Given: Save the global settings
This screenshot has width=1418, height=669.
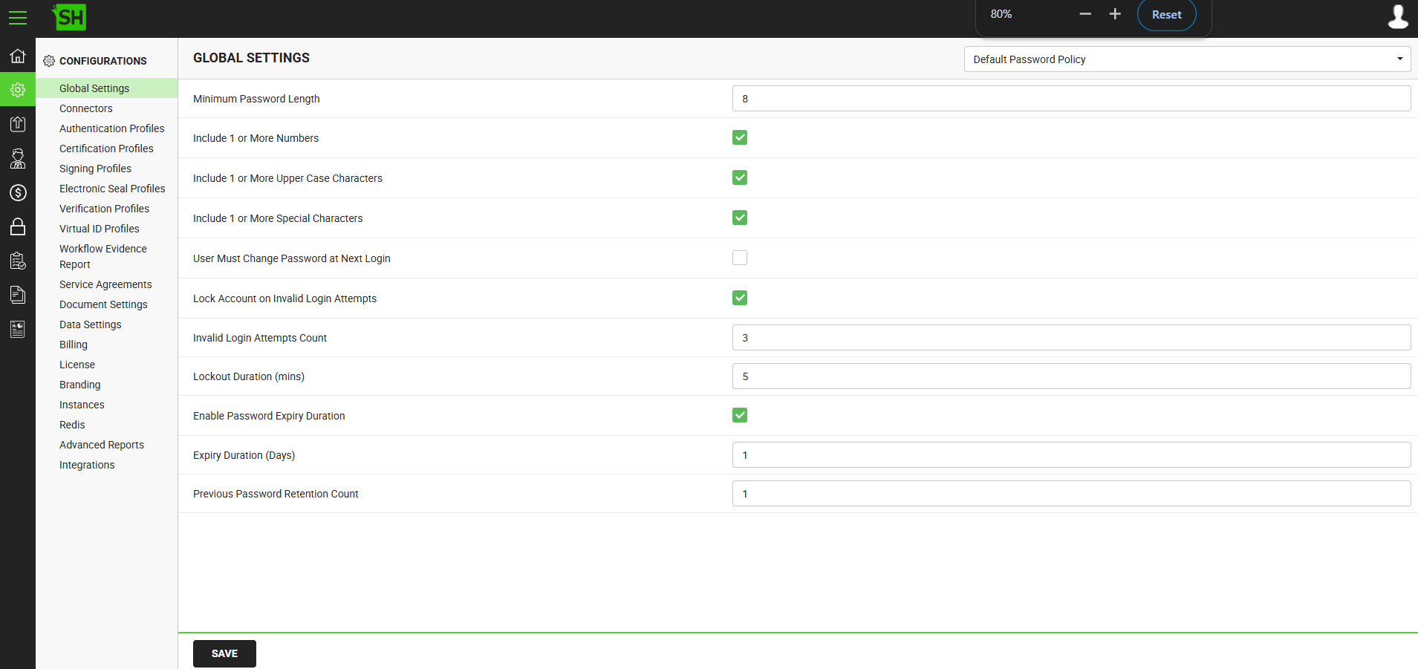Looking at the screenshot, I should coord(224,653).
